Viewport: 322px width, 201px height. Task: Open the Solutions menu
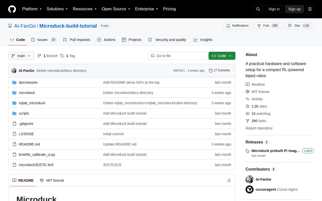(x=57, y=9)
